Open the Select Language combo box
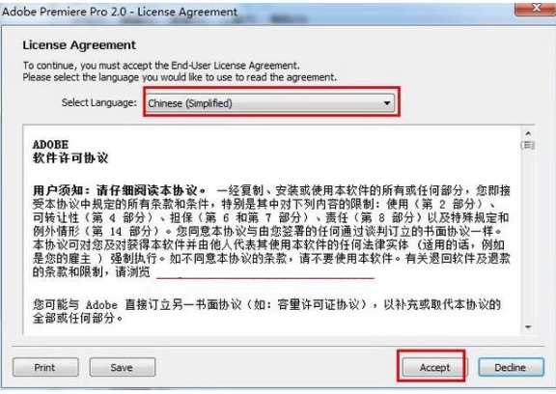 pos(271,103)
